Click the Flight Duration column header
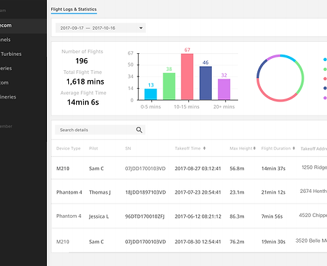The image size is (327, 266). [x=276, y=148]
